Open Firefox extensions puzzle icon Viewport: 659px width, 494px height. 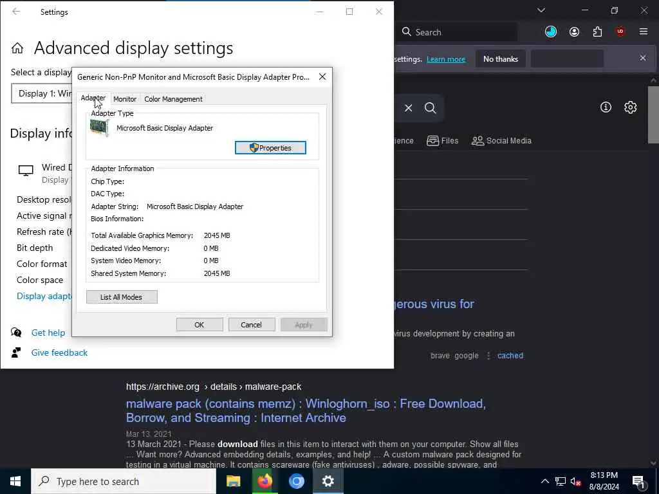597,32
